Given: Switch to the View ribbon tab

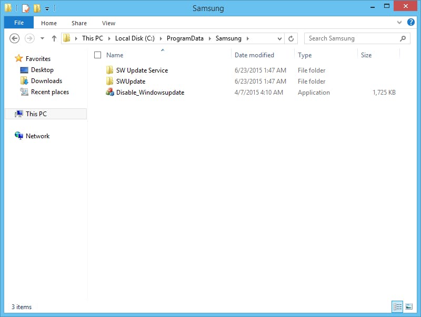Looking at the screenshot, I should [108, 23].
